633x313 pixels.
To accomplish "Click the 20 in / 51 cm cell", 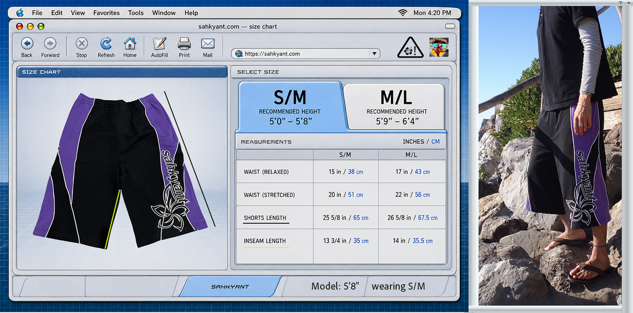I will 346,195.
